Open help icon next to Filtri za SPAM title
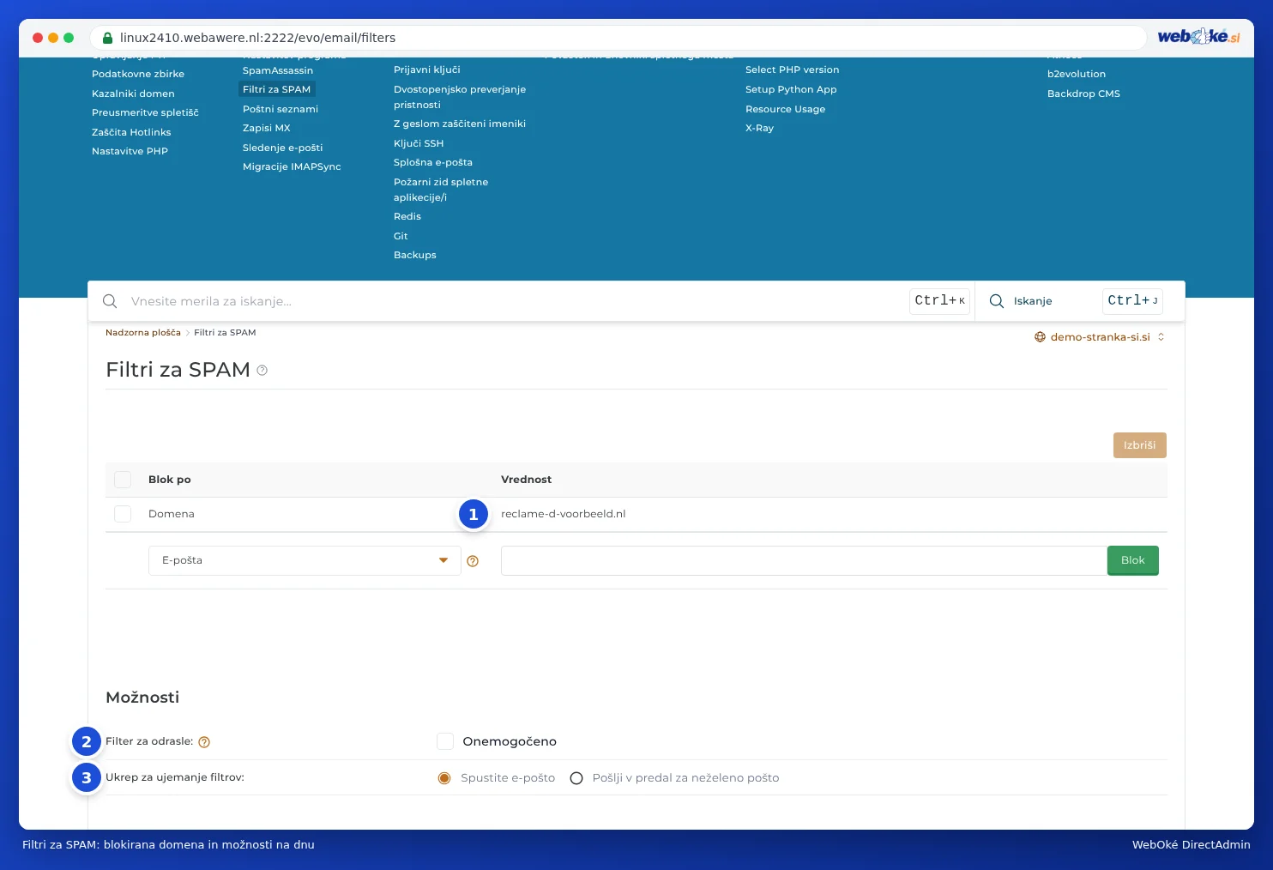 (262, 371)
